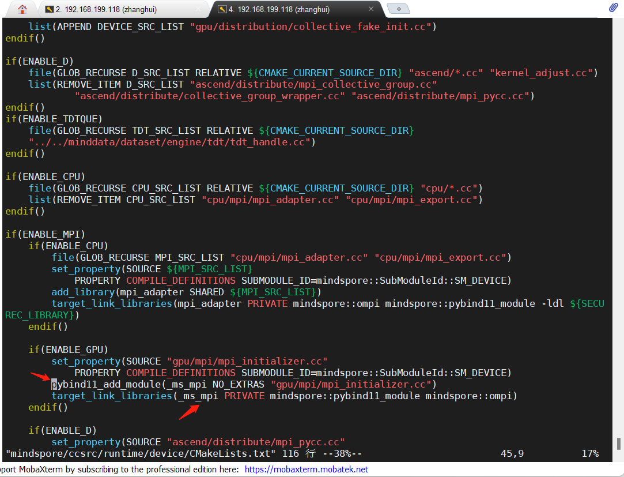The width and height of the screenshot is (624, 477).
Task: Click the paperclip attachment icon
Action: tap(613, 7)
